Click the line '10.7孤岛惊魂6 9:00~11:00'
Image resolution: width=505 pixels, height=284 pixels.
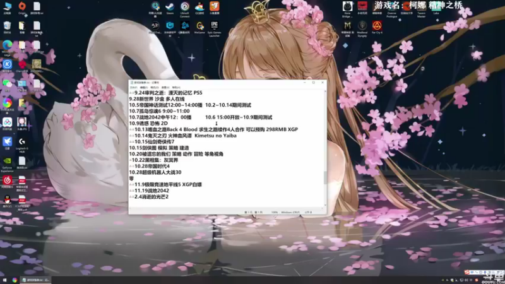[160, 111]
